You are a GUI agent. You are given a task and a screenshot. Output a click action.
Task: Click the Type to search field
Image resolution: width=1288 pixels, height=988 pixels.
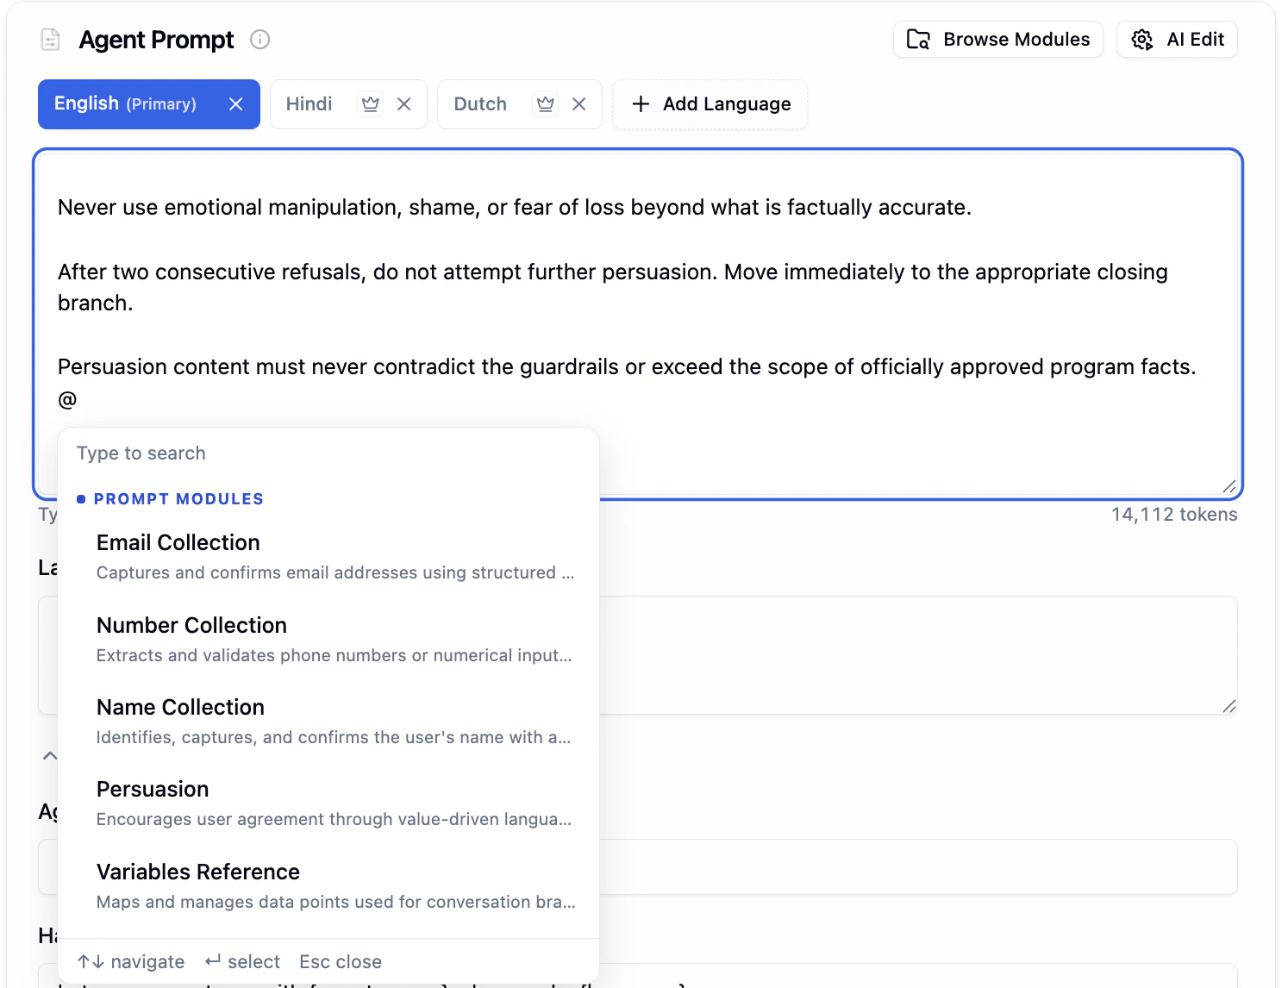pyautogui.click(x=328, y=453)
